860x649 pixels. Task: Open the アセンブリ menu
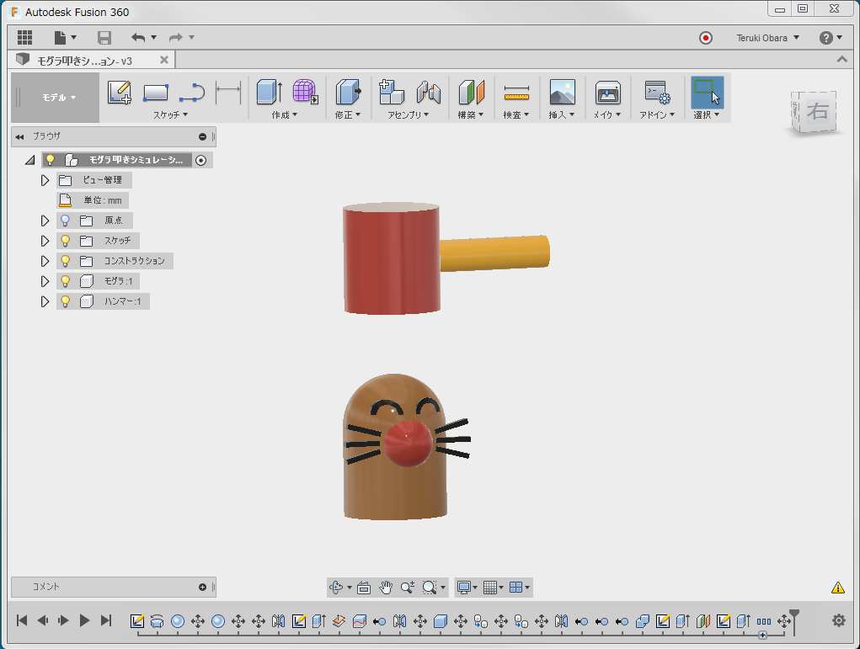(408, 114)
